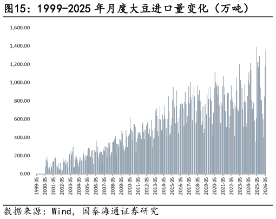
Task: Select the 2020-05 x-axis date label
Action: 215,186
